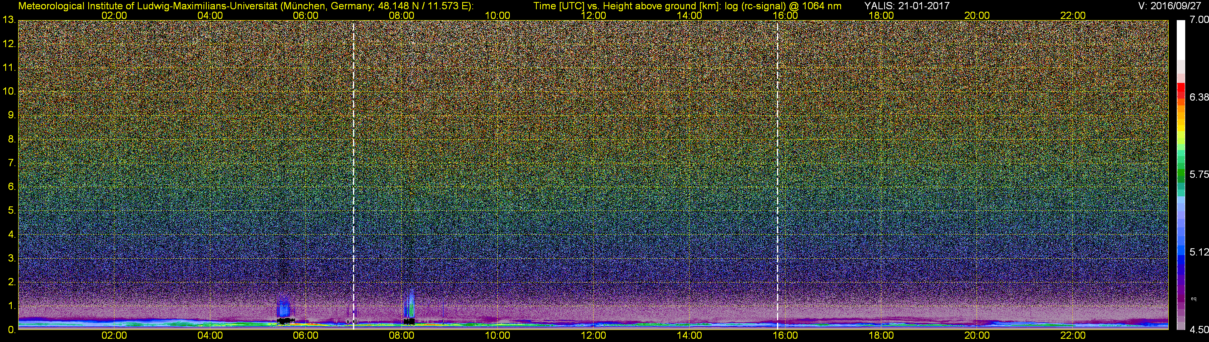
Task: Click the small 'eq' label beside color scale
Action: click(1194, 299)
